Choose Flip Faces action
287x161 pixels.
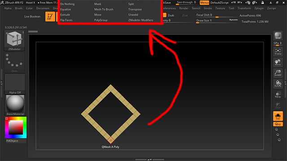pyautogui.click(x=66, y=20)
